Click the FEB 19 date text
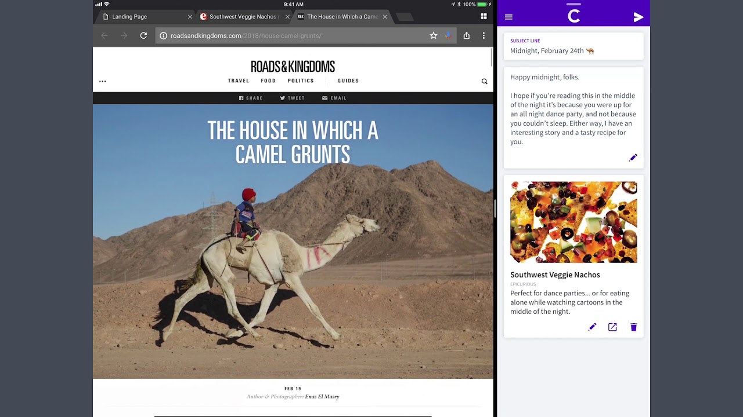Image resolution: width=743 pixels, height=417 pixels. (293, 389)
